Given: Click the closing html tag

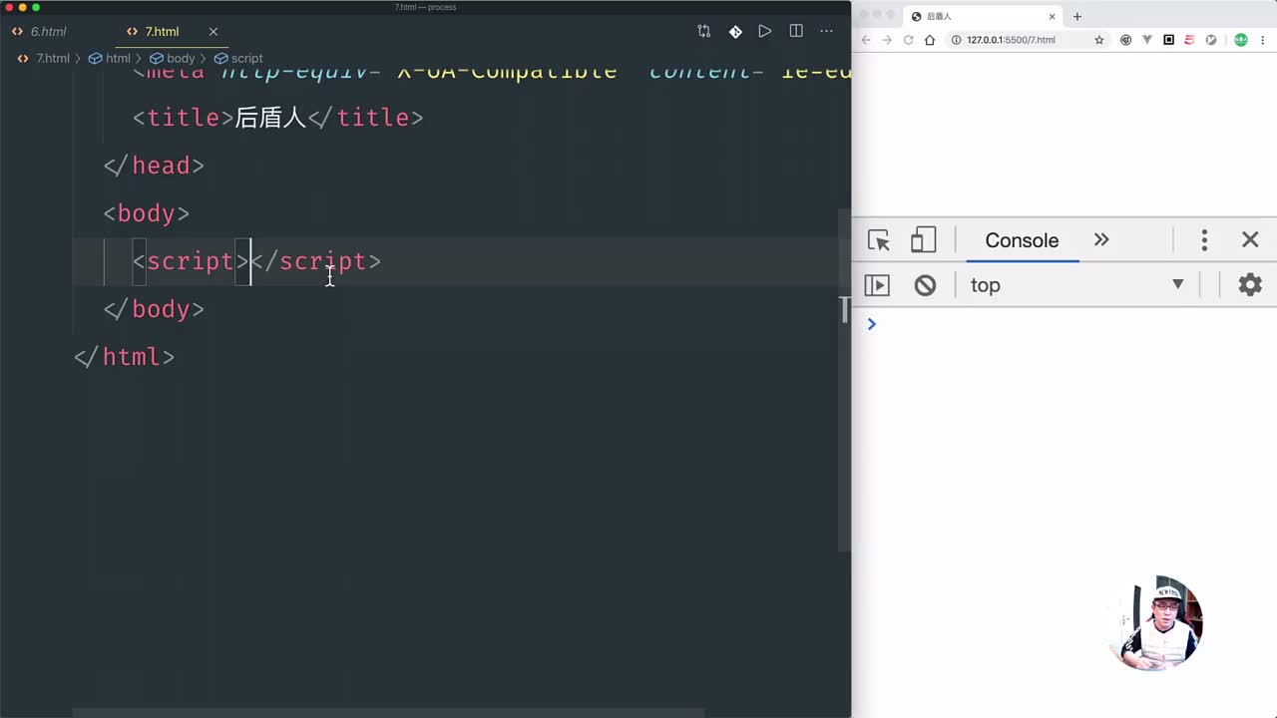Looking at the screenshot, I should tap(125, 357).
